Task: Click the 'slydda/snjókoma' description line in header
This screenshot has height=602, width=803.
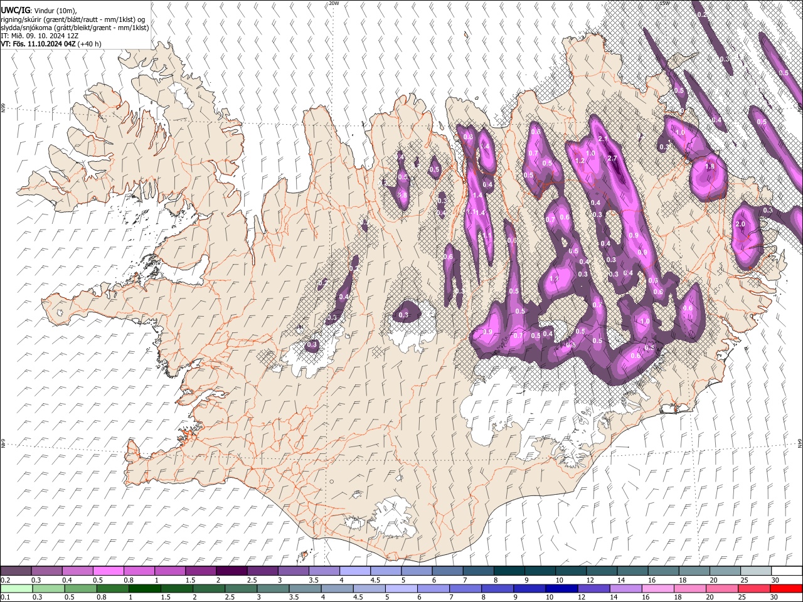Action: pyautogui.click(x=75, y=28)
